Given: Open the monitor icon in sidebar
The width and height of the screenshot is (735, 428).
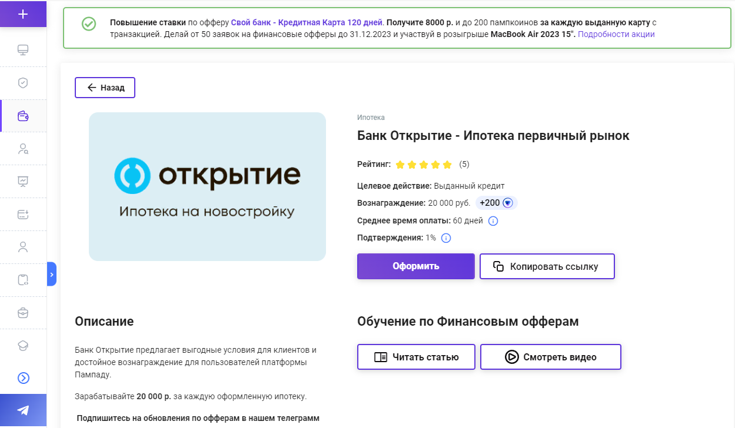Looking at the screenshot, I should click(x=23, y=50).
